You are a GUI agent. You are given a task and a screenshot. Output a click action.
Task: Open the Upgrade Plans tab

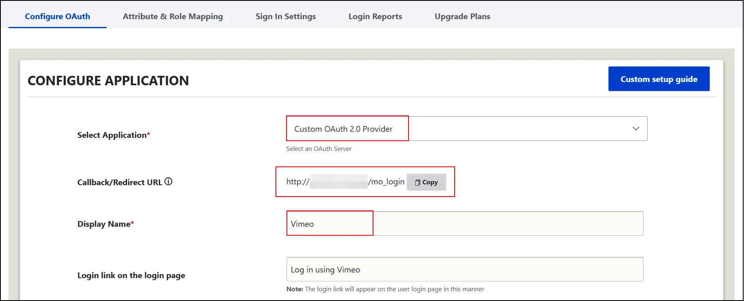(462, 16)
